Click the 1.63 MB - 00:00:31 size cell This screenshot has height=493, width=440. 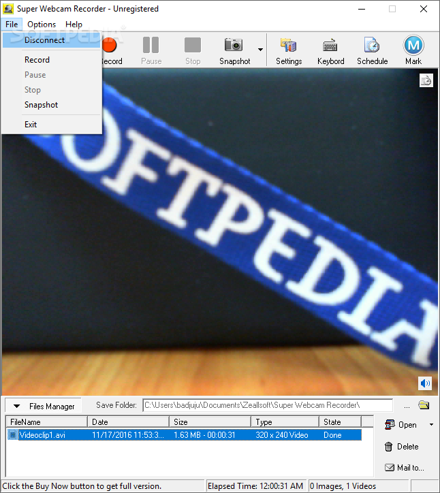(x=204, y=435)
